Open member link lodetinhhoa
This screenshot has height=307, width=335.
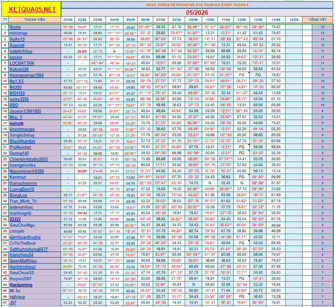[x=21, y=51]
